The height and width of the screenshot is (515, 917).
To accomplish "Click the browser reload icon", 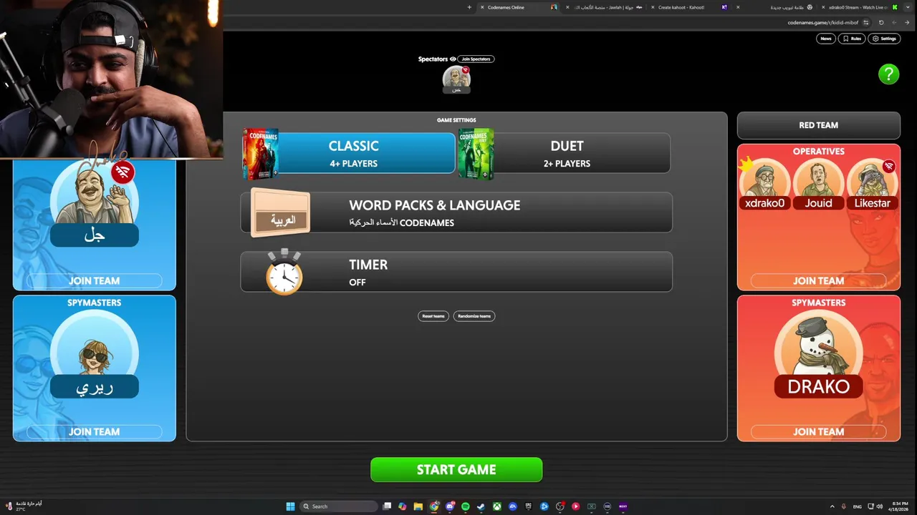I will pyautogui.click(x=881, y=22).
